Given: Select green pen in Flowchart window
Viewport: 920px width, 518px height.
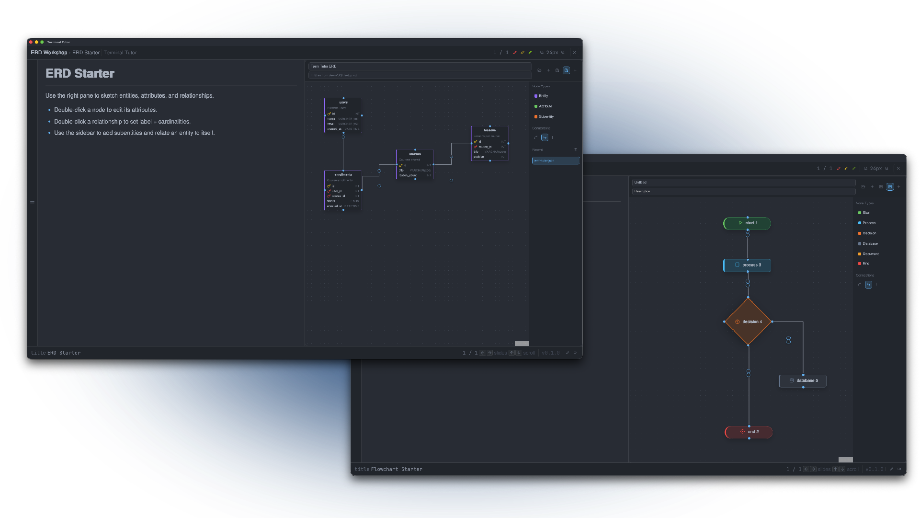Looking at the screenshot, I should coord(854,169).
